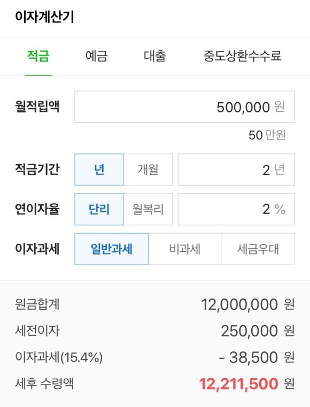
Task: Select 세금우대 tax option
Action: (x=258, y=249)
